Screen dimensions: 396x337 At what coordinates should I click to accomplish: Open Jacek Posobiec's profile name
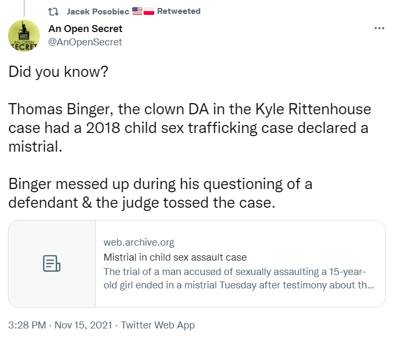[x=98, y=11]
